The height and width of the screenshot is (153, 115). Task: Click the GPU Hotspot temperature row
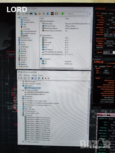coord(55,50)
